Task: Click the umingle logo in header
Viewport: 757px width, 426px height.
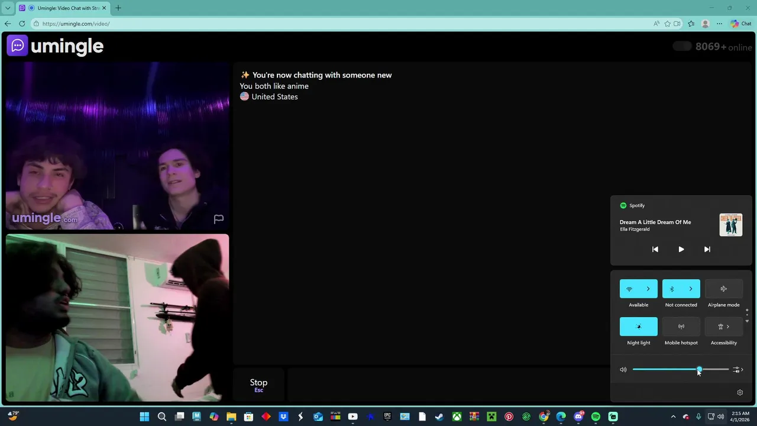Action: click(55, 46)
